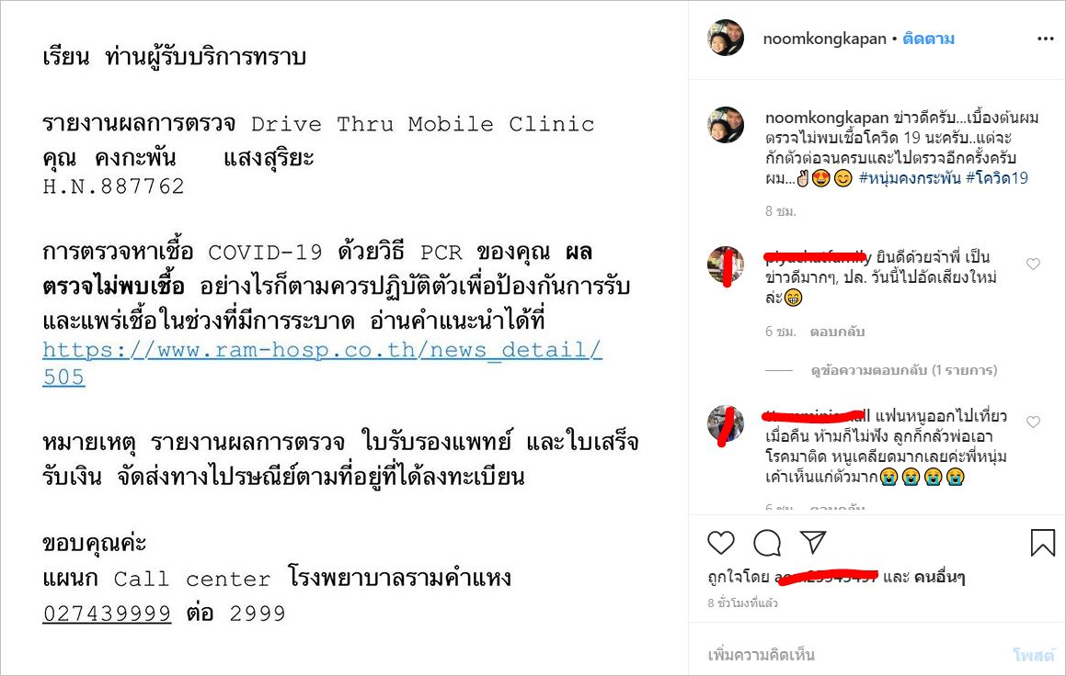Expand ดูข้อความตอบกลับ (1 รายการ) replies

[x=904, y=370]
